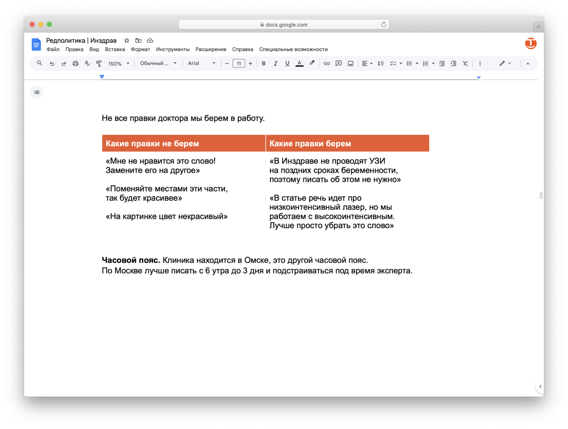Toggle underline formatting
This screenshot has height=429, width=568.
[287, 63]
